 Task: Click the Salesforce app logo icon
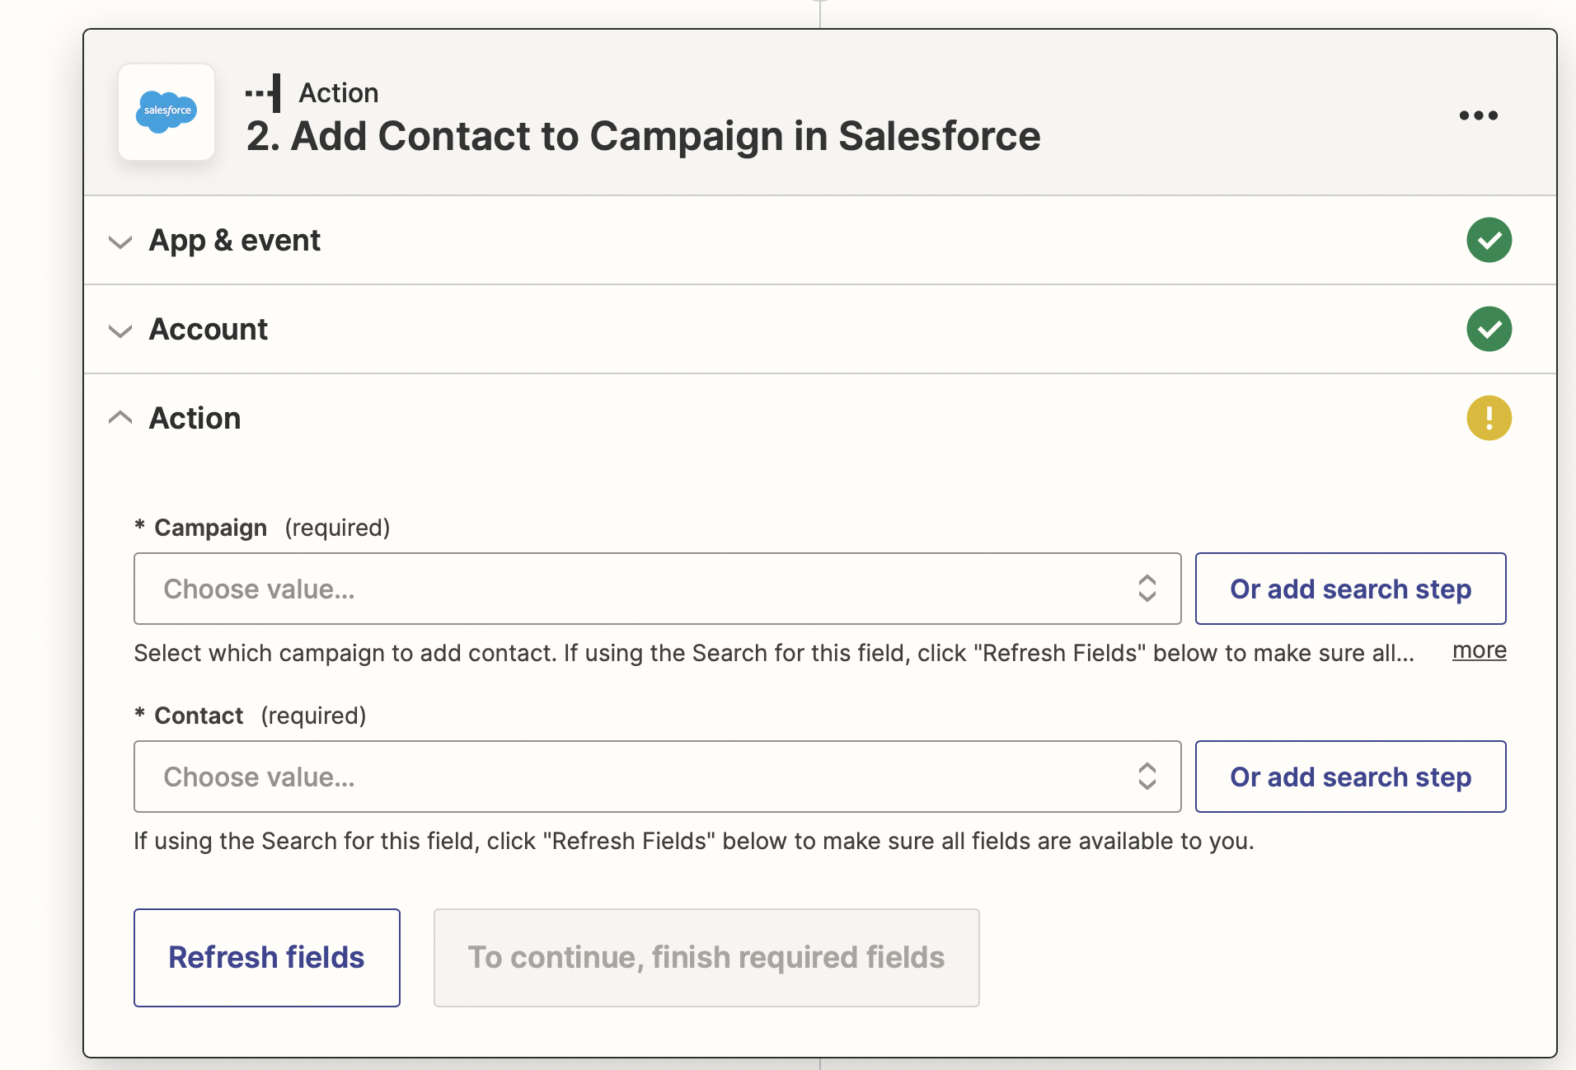point(167,112)
